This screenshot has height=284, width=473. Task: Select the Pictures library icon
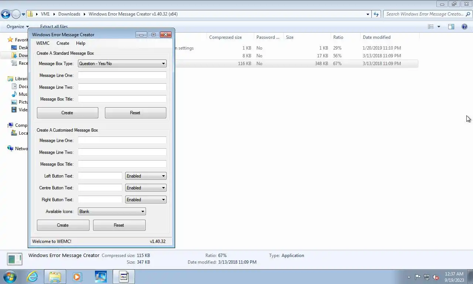click(14, 102)
